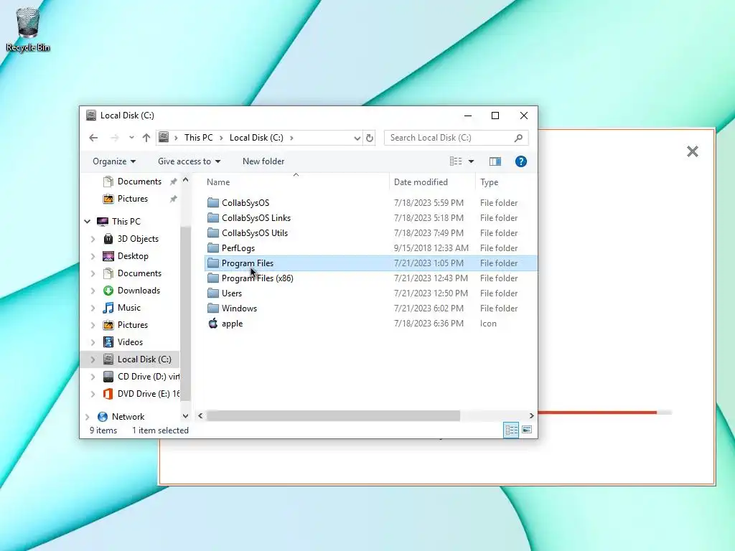Expand chevron after Local Disk (C:) in path

291,138
